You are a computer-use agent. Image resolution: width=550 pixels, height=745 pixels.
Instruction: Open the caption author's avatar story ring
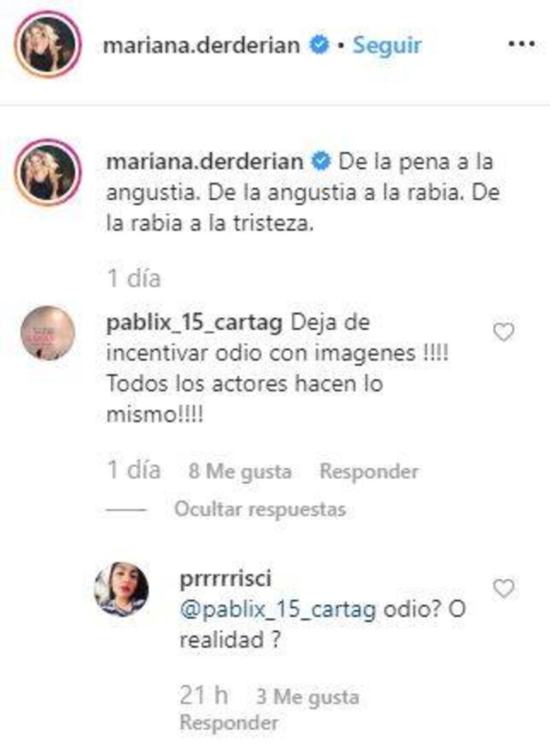click(47, 172)
